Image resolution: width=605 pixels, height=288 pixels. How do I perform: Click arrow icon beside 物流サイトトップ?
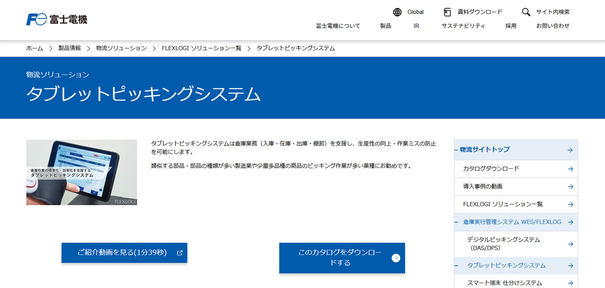click(570, 150)
